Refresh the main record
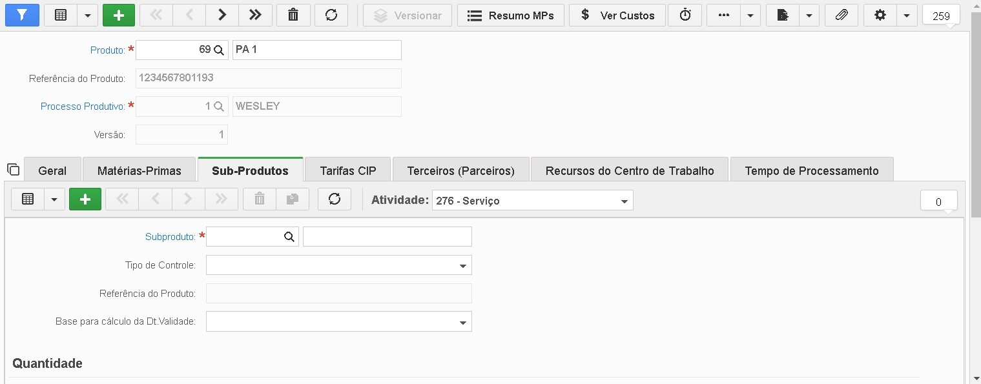This screenshot has width=981, height=384. coord(331,15)
